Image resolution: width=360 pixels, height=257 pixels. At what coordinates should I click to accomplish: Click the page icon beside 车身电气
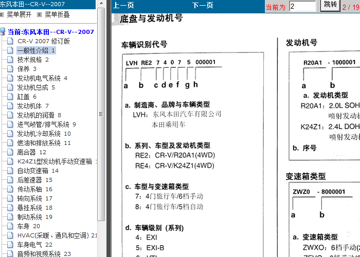click(x=10, y=244)
